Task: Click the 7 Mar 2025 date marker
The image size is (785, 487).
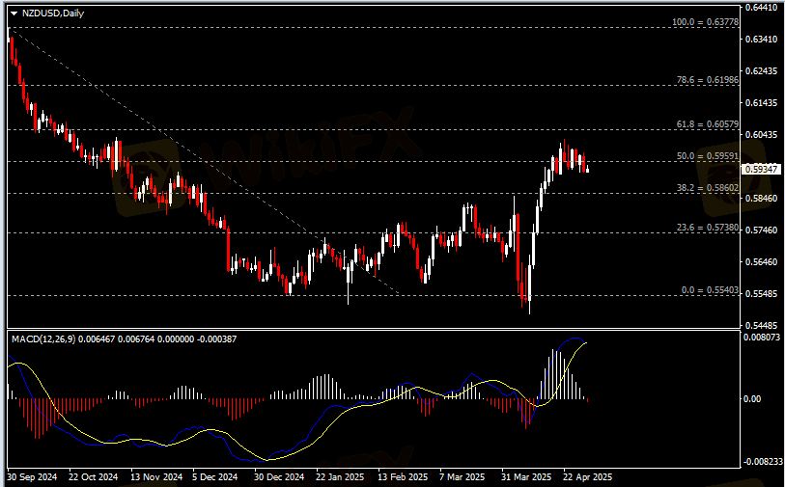Action: click(462, 476)
